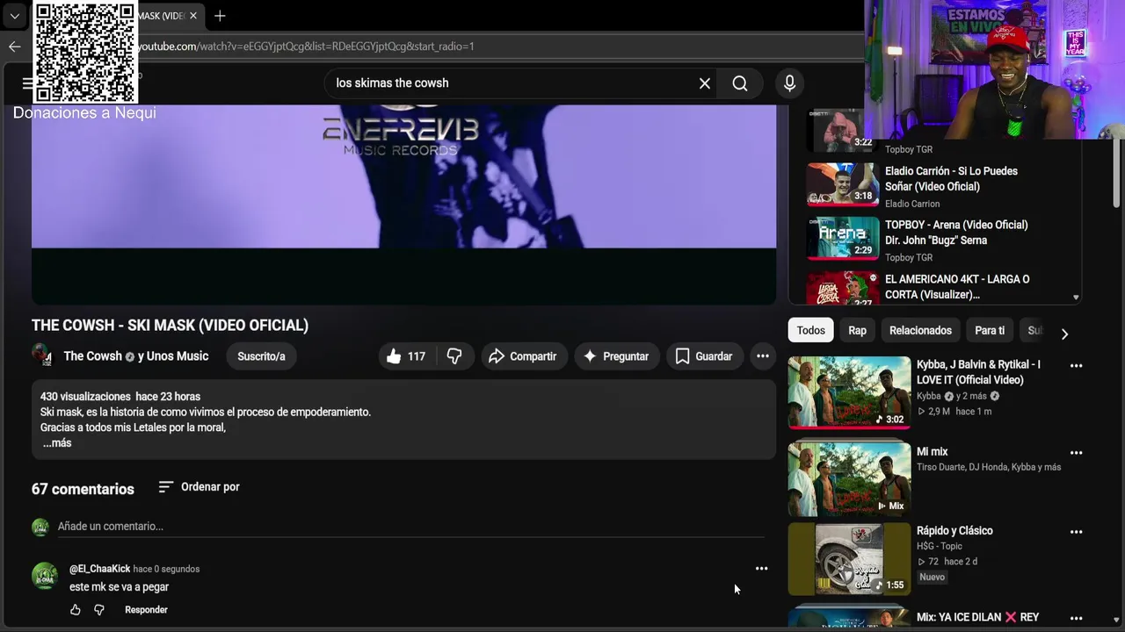Dislike the SKI MASK video
The width and height of the screenshot is (1125, 632).
(x=454, y=356)
